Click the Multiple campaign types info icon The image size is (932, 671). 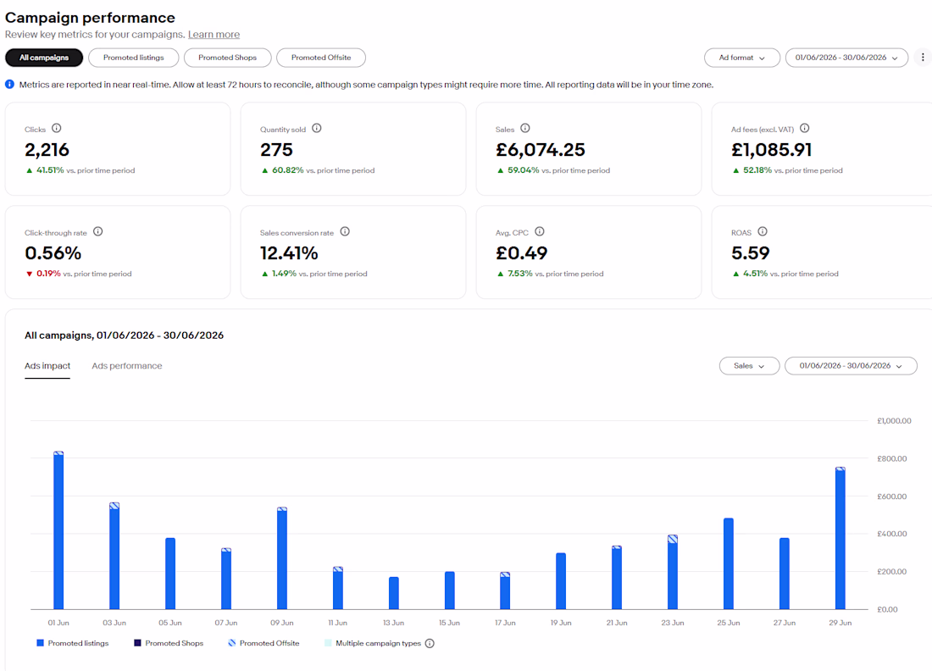click(430, 643)
